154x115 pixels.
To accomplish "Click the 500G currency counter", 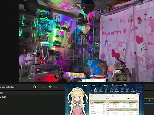I will (84, 85).
